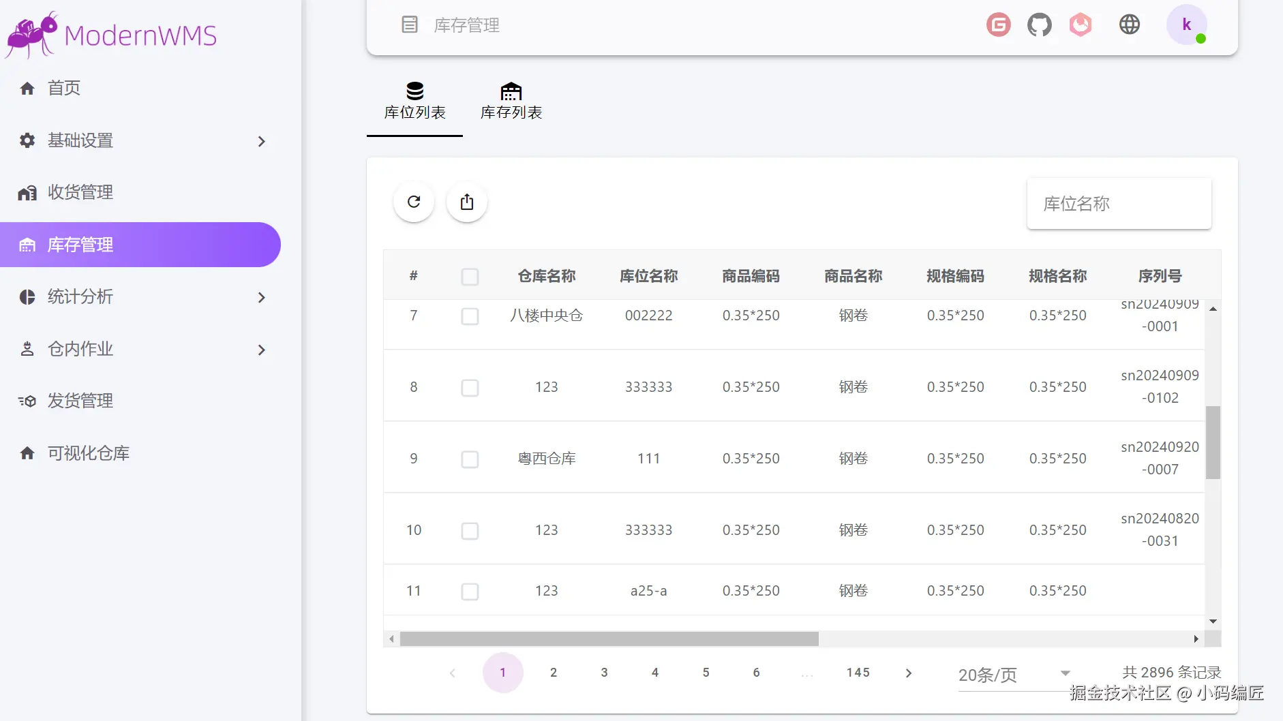Open the Gitee link icon
Image resolution: width=1283 pixels, height=721 pixels.
(x=999, y=25)
